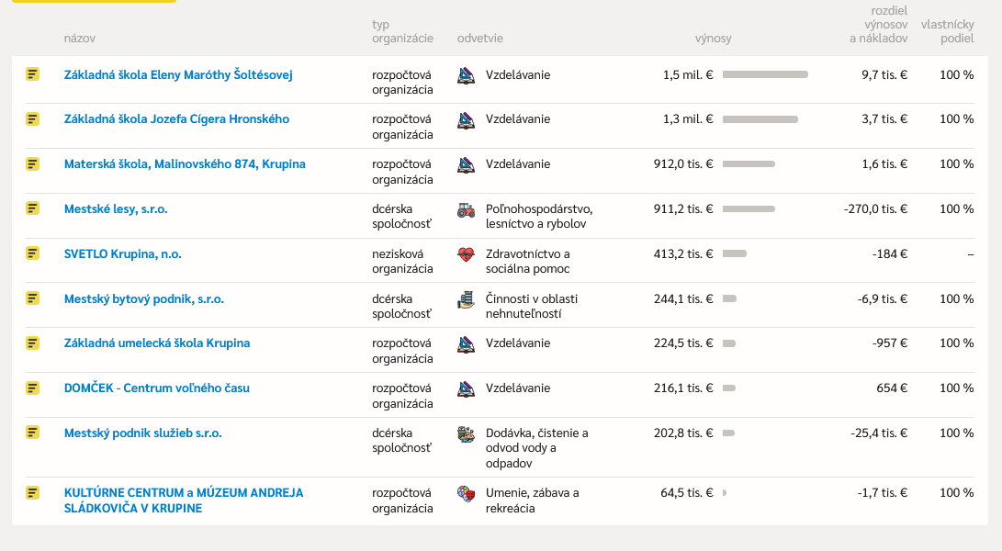Open Materská škola, Malinovského 874, Krupina

coord(185,163)
